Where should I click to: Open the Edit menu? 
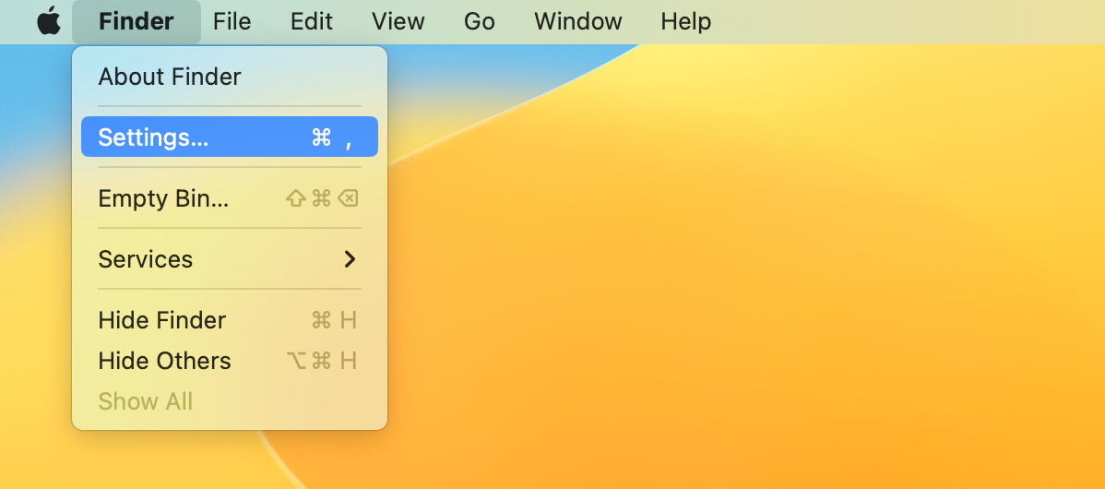click(312, 21)
